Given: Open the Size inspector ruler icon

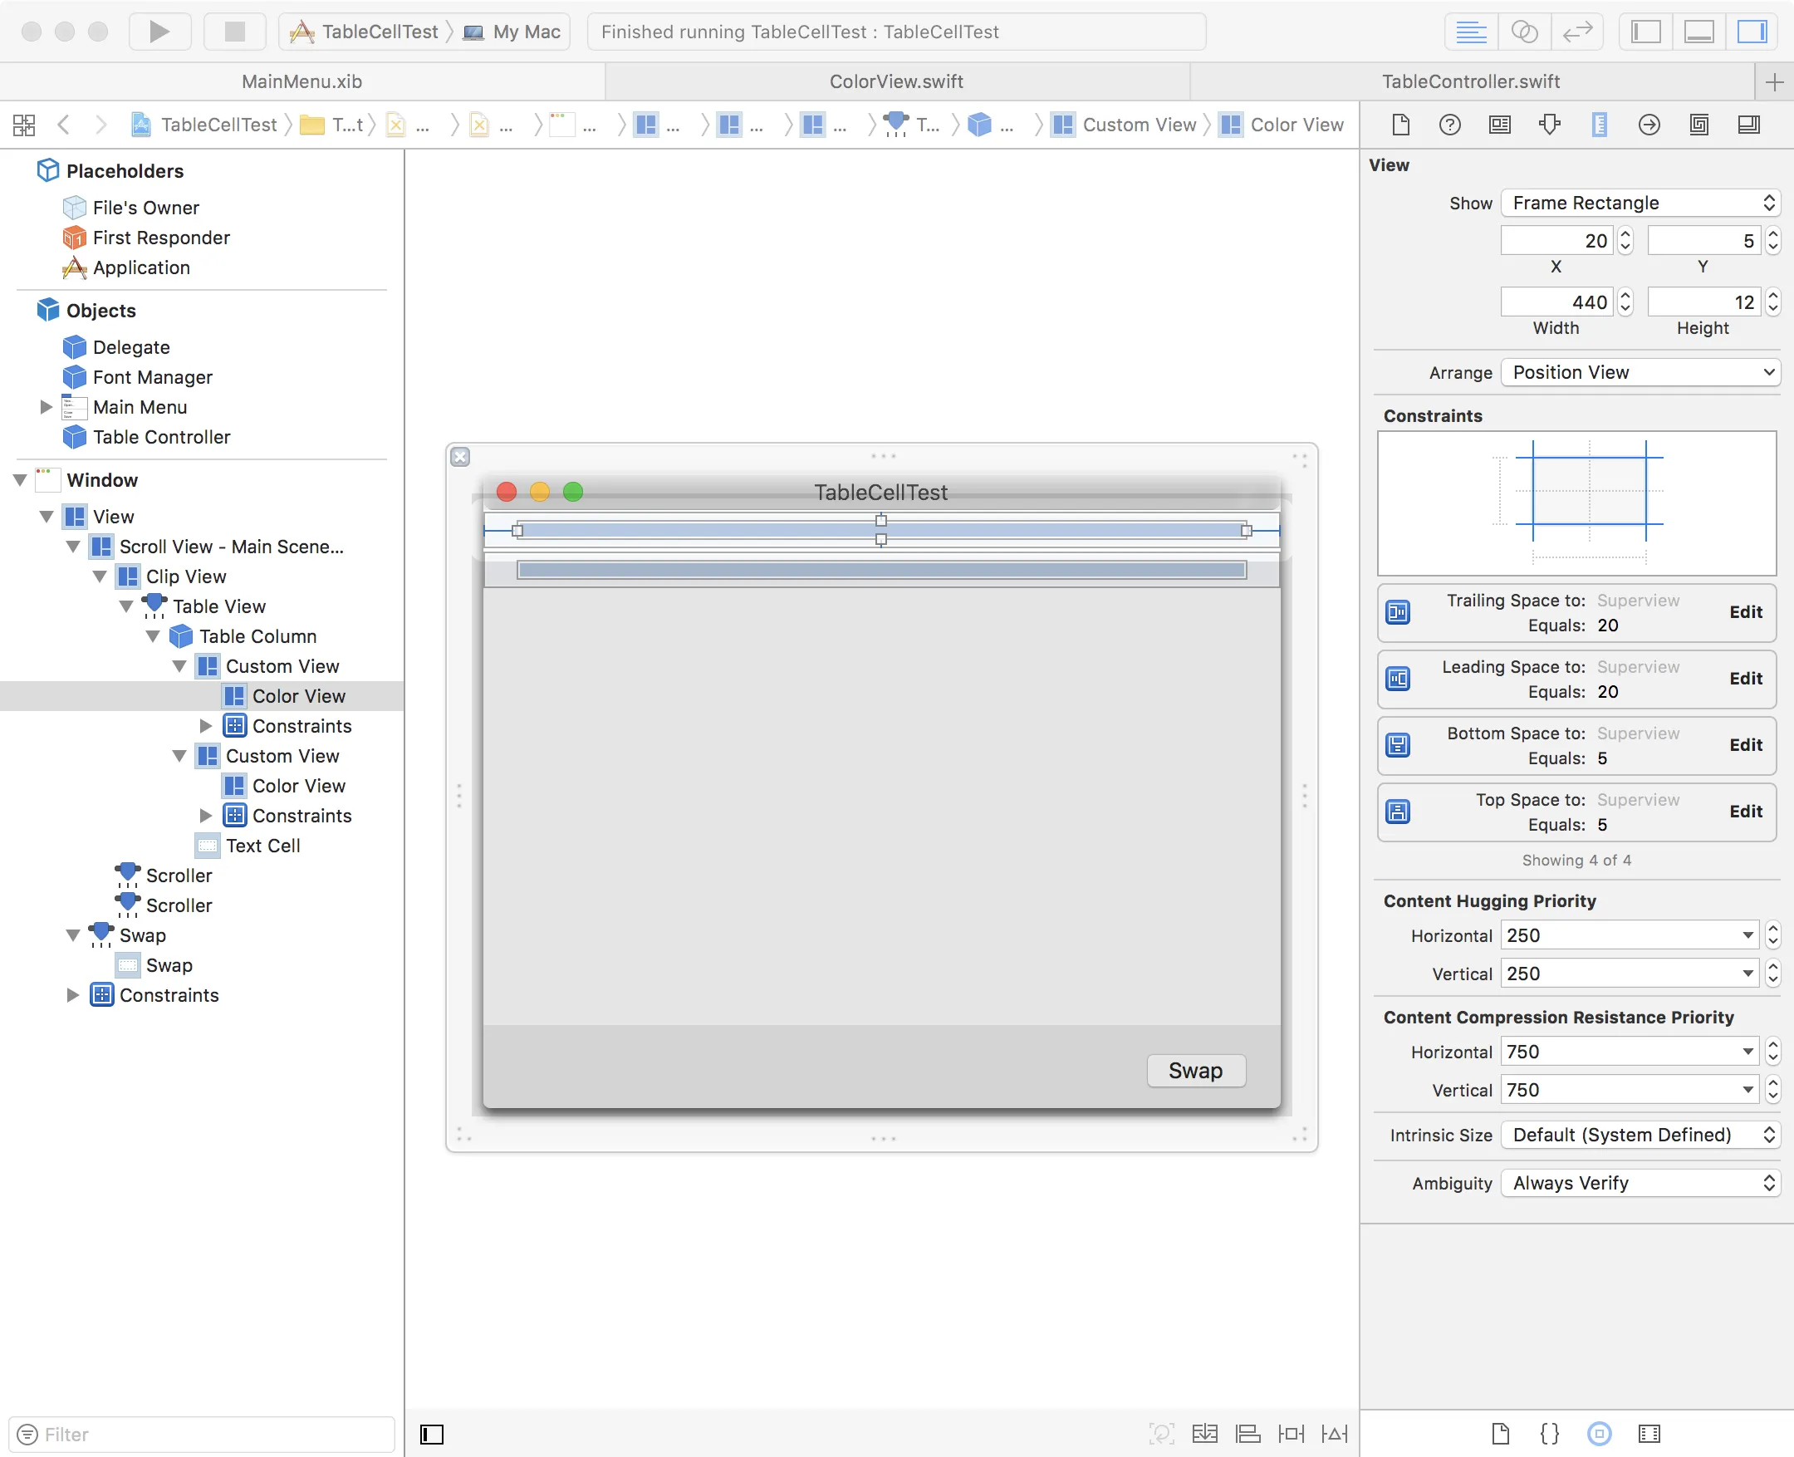Looking at the screenshot, I should tap(1600, 125).
